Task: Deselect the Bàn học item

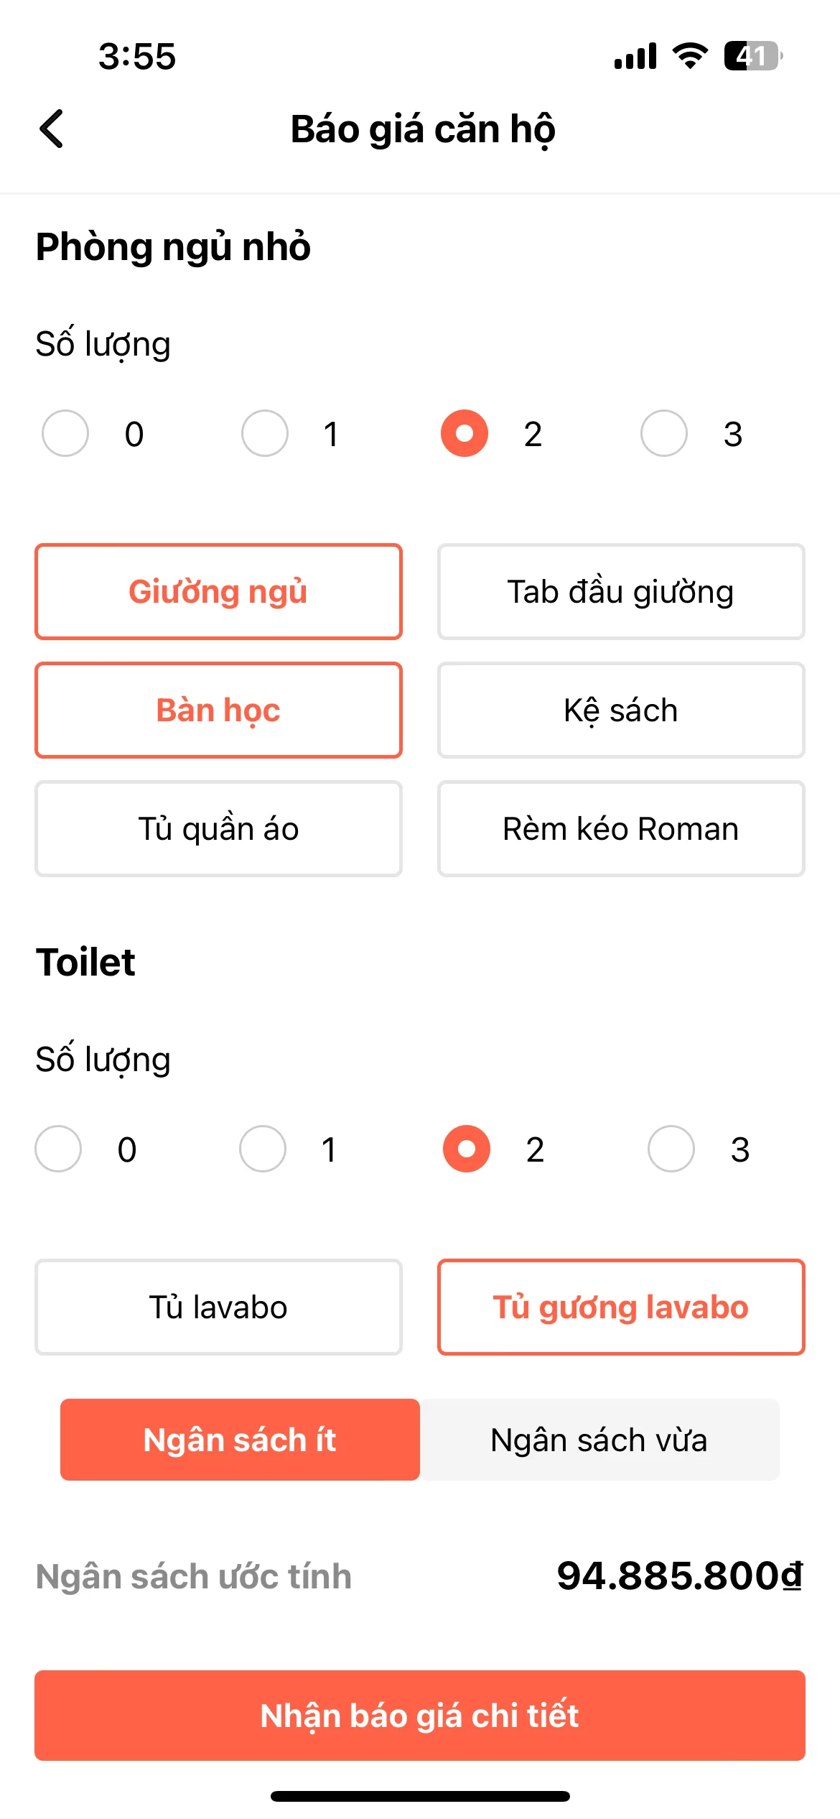Action: click(218, 711)
